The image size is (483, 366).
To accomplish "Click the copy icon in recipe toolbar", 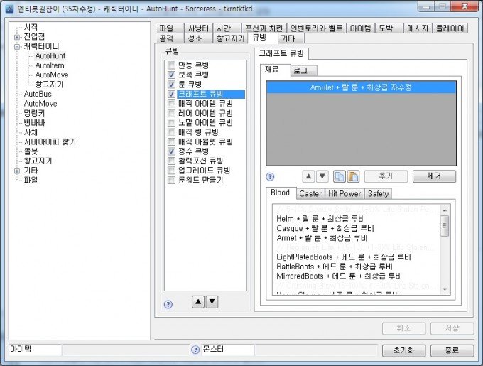I will (x=339, y=176).
